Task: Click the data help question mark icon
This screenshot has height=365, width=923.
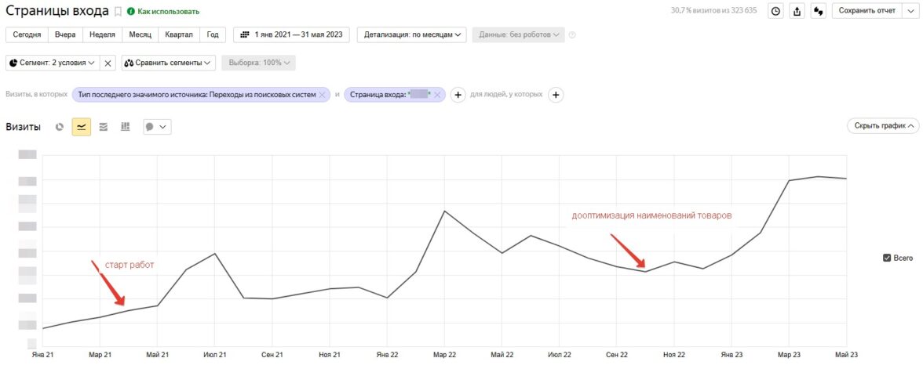Action: (x=572, y=34)
